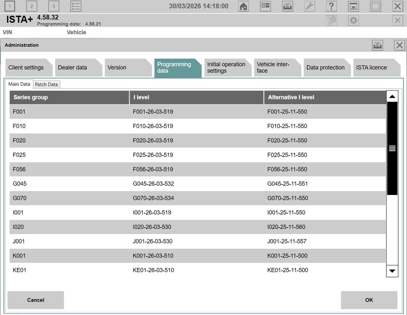Click I level F001-26-03-519
407x315 pixels.
(x=153, y=112)
